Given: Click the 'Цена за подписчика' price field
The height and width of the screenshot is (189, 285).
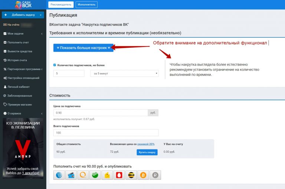Looking at the screenshot, I should [100, 112].
